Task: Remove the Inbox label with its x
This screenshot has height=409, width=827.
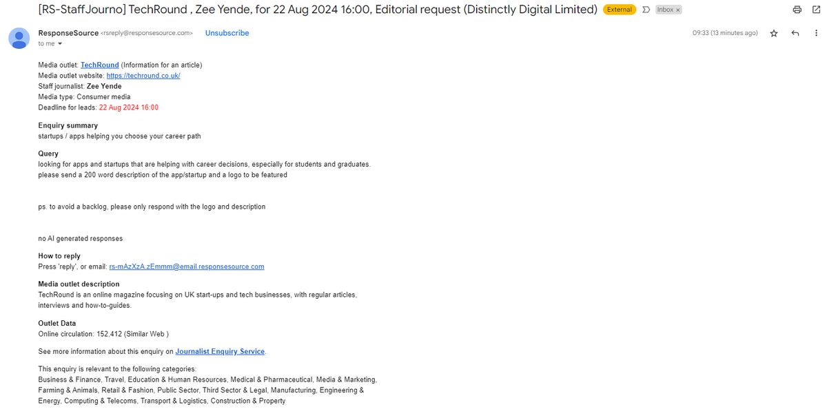Action: (677, 10)
